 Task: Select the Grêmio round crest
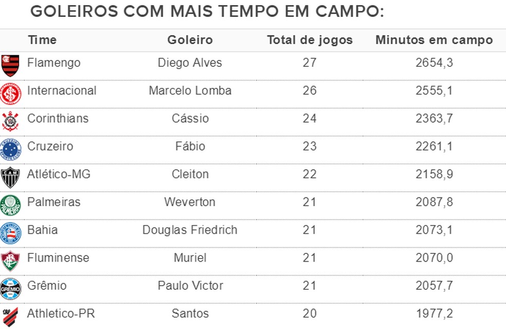[x=11, y=289]
